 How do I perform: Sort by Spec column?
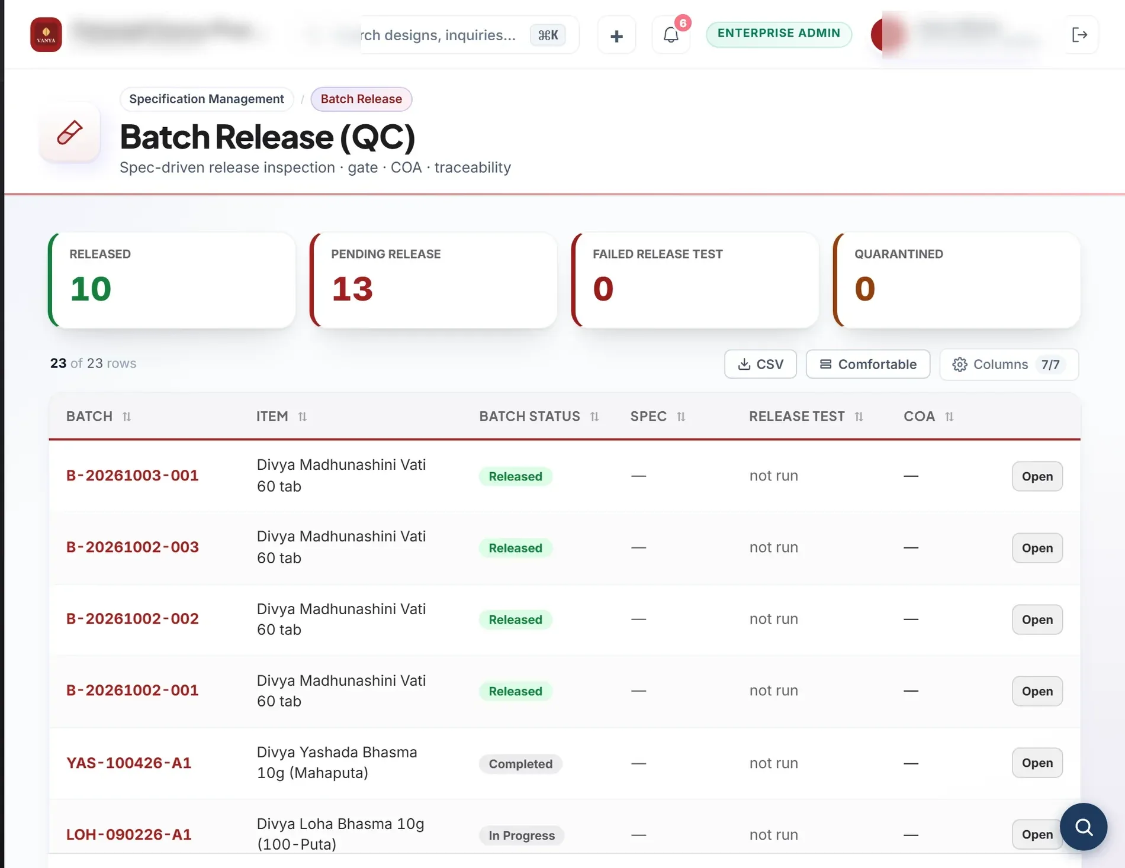[658, 417]
